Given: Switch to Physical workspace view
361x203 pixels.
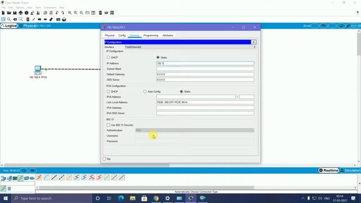Looking at the screenshot, I should [28, 26].
